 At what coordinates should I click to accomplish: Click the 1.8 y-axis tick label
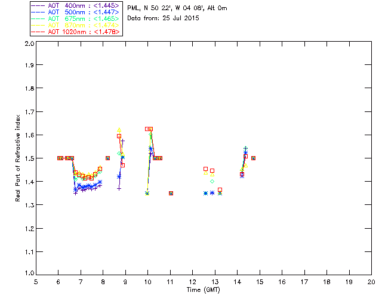click(x=29, y=88)
